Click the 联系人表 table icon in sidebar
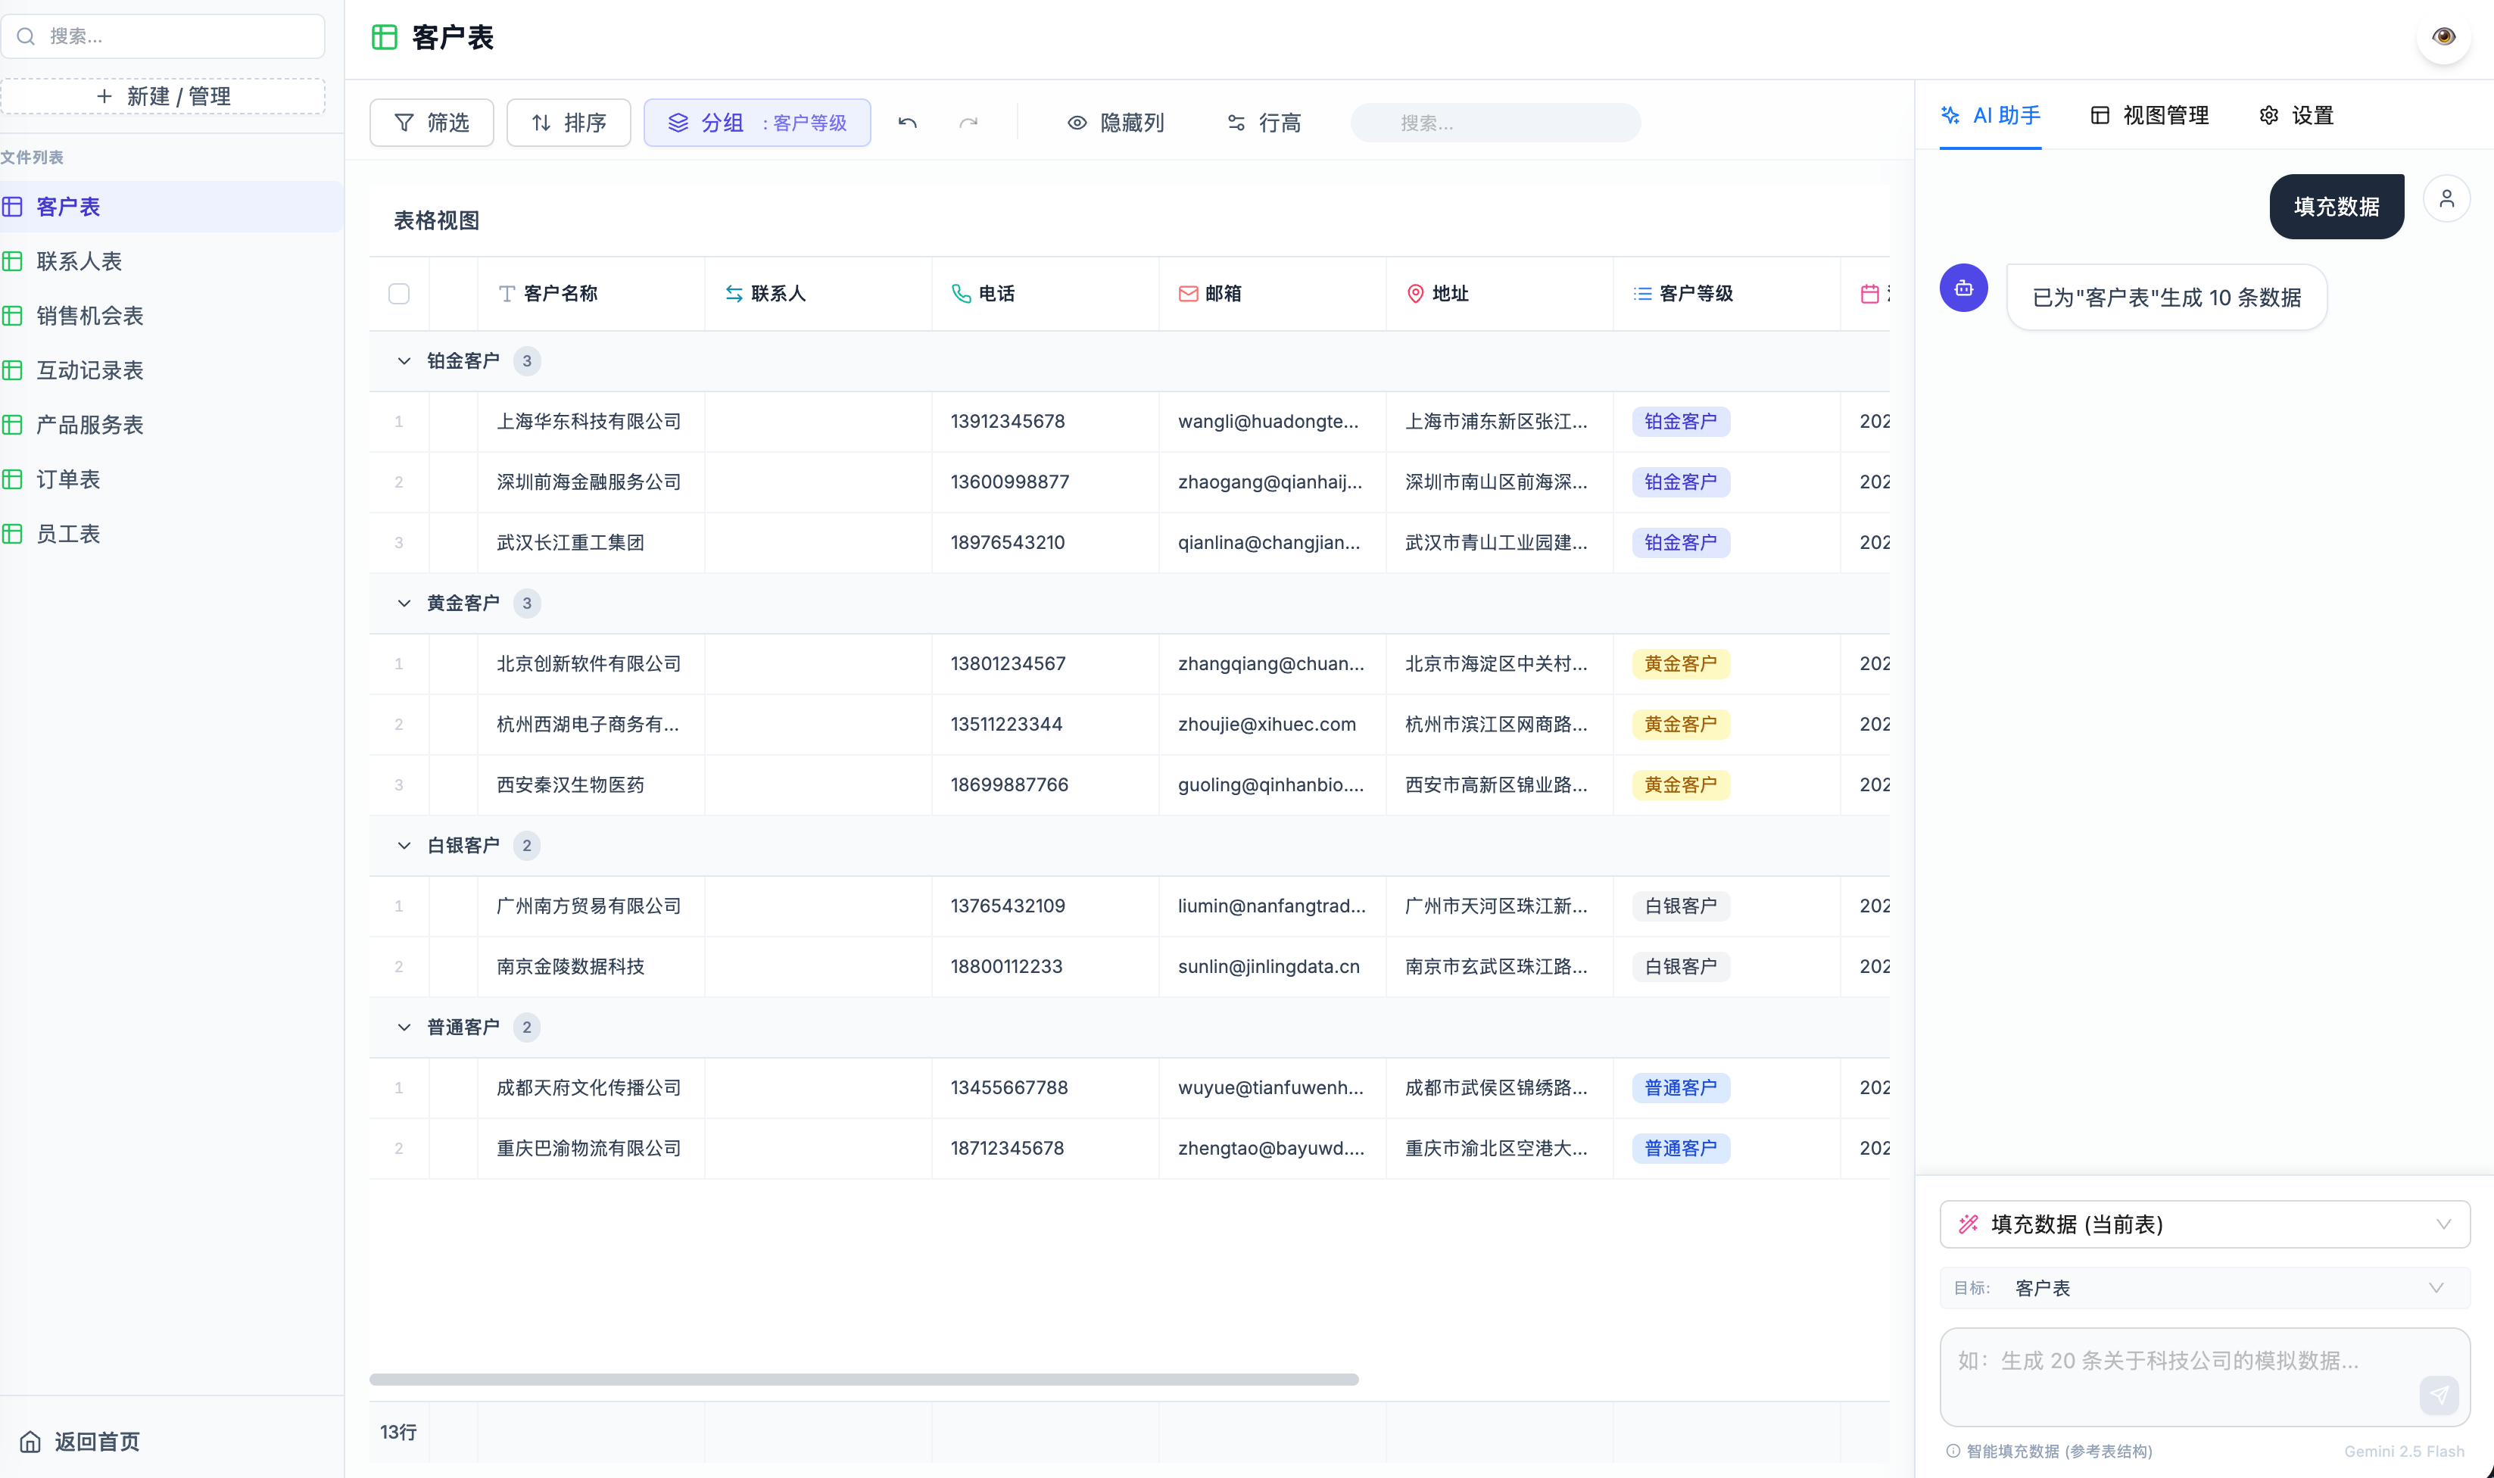 [13, 261]
